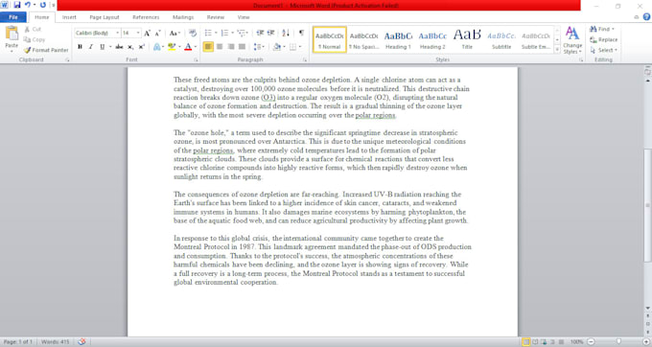This screenshot has height=347, width=652.
Task: Open Word Help question mark icon
Action: (x=646, y=17)
